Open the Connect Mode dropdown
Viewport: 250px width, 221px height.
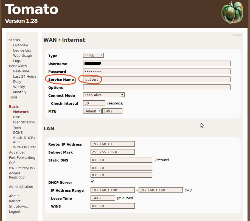[x=104, y=95]
